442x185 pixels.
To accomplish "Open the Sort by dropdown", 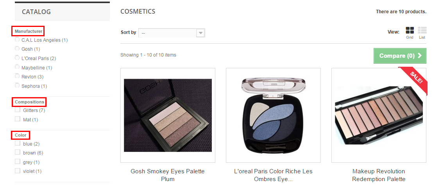I will click(172, 33).
